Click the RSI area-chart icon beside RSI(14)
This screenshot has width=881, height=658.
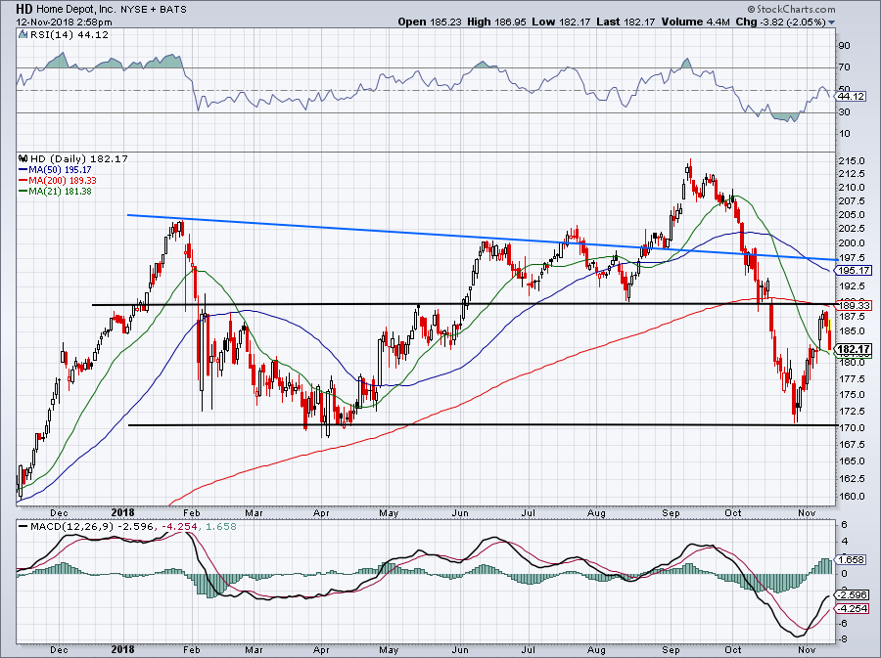click(x=23, y=34)
